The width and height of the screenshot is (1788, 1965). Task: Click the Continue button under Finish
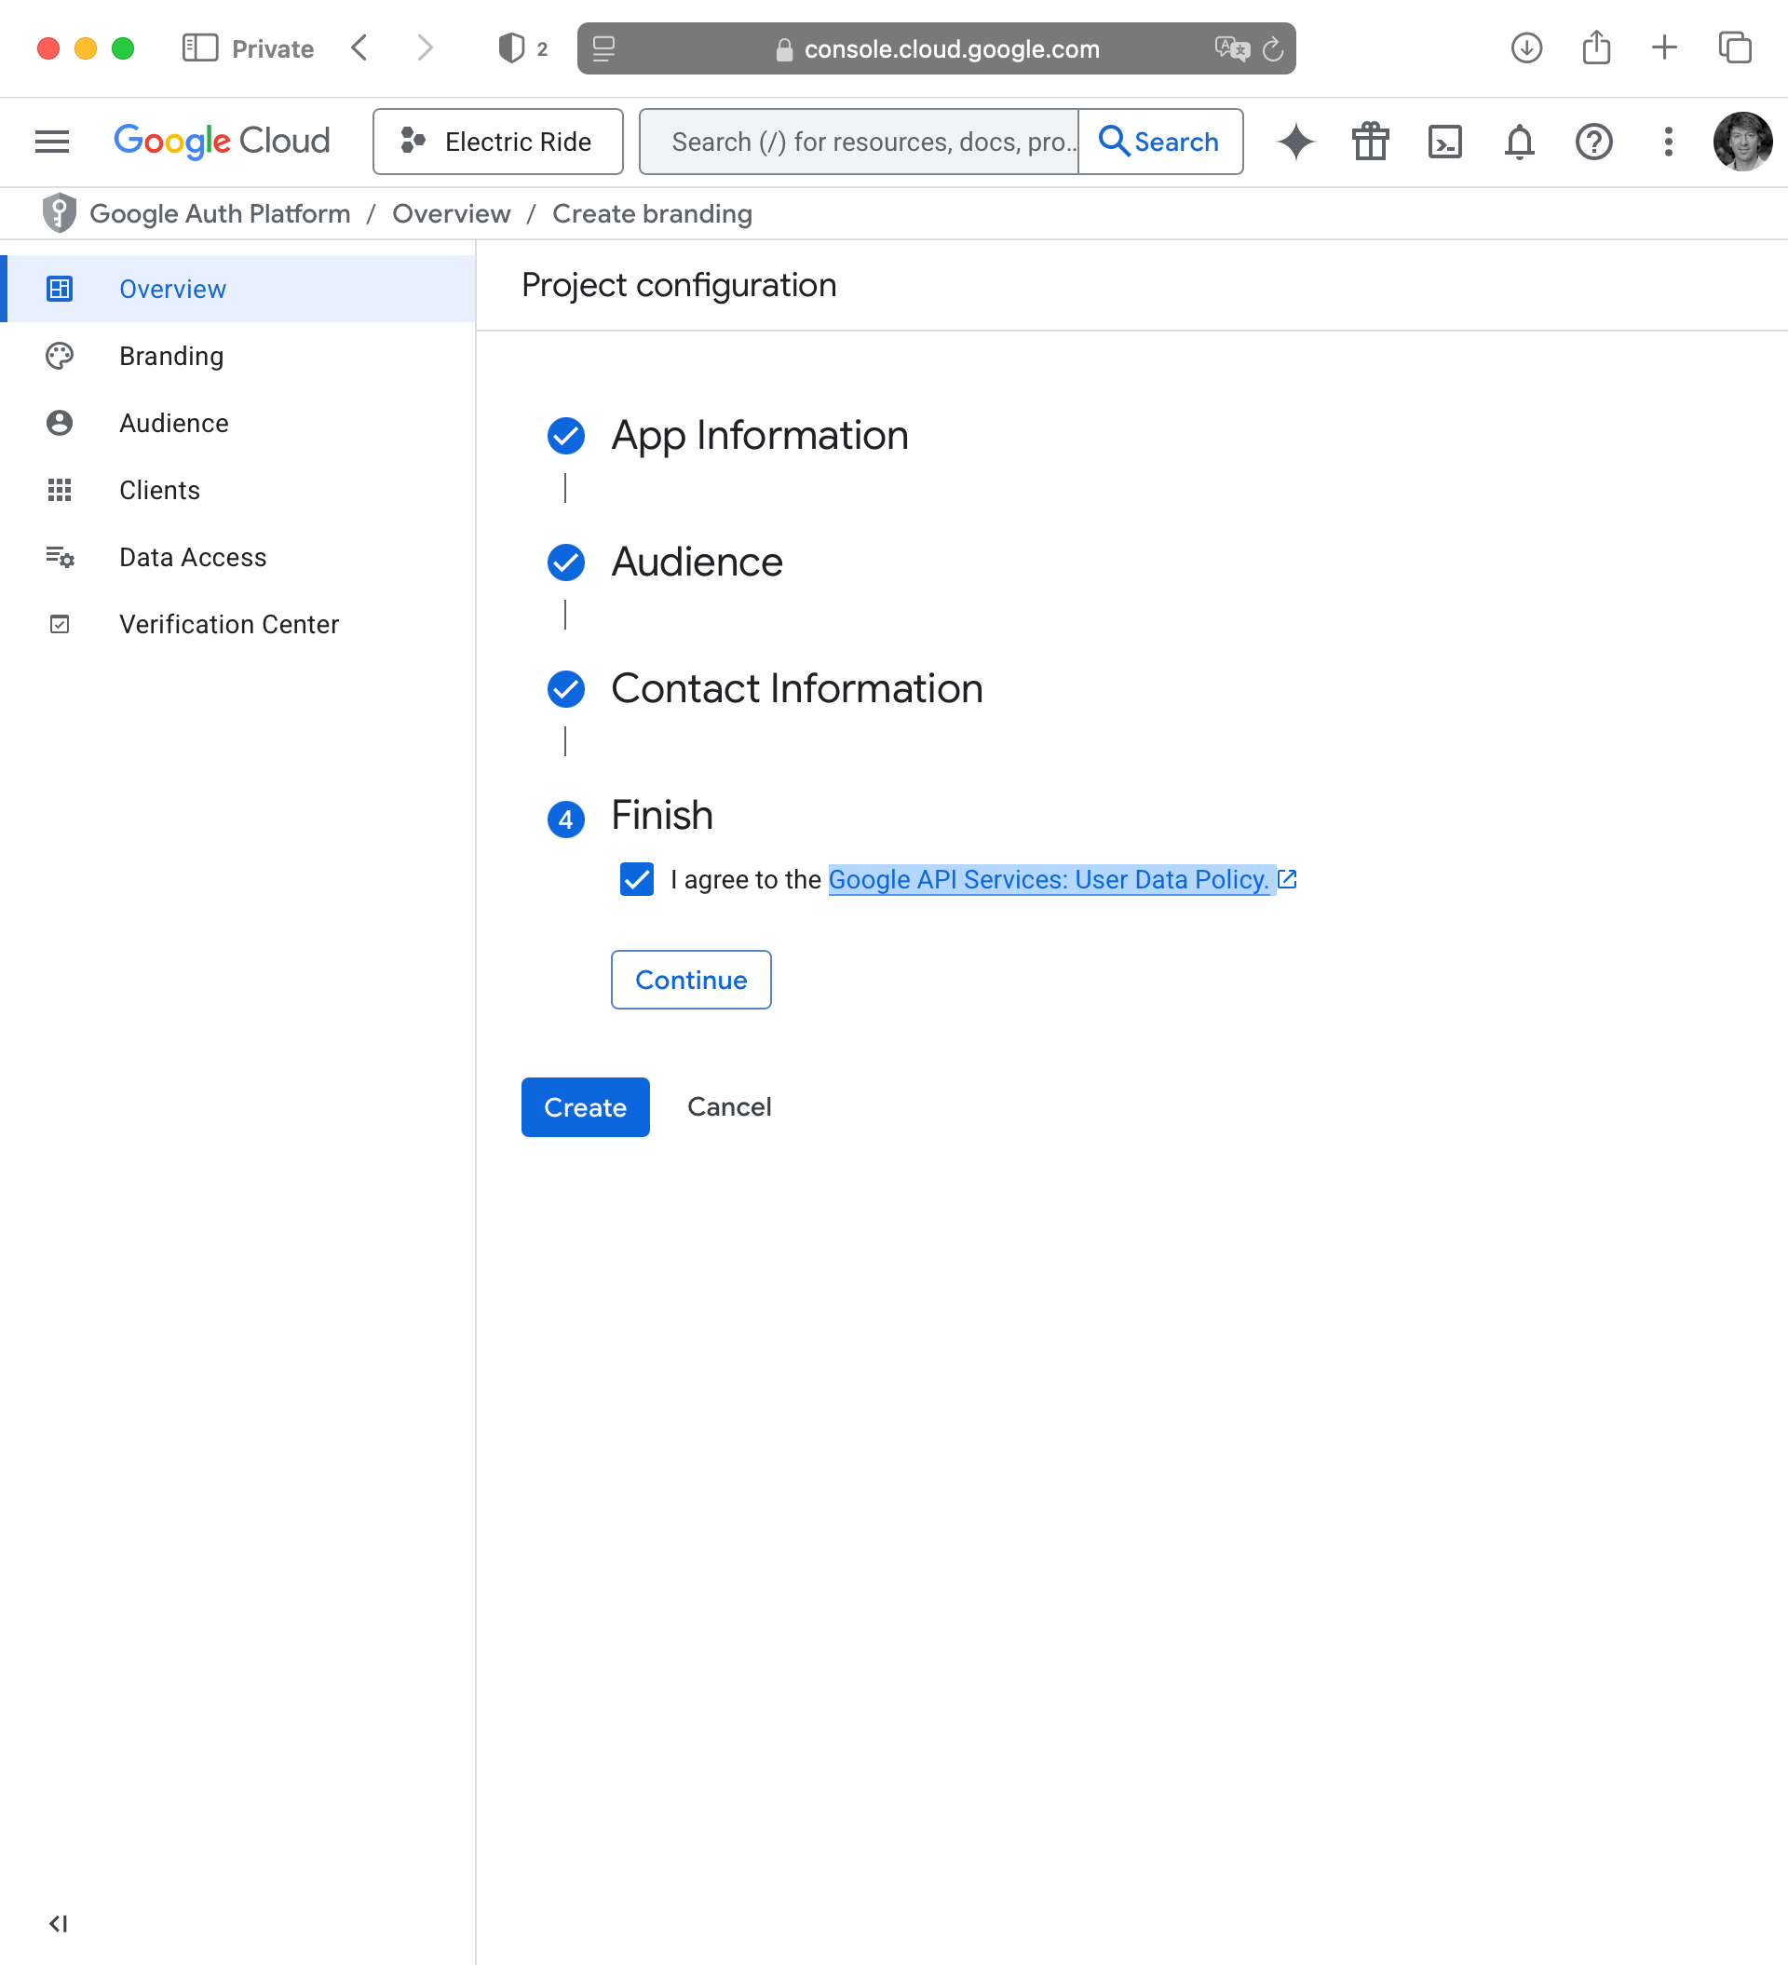point(690,980)
